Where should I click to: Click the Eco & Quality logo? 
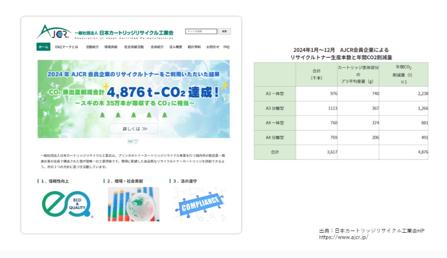[67, 204]
